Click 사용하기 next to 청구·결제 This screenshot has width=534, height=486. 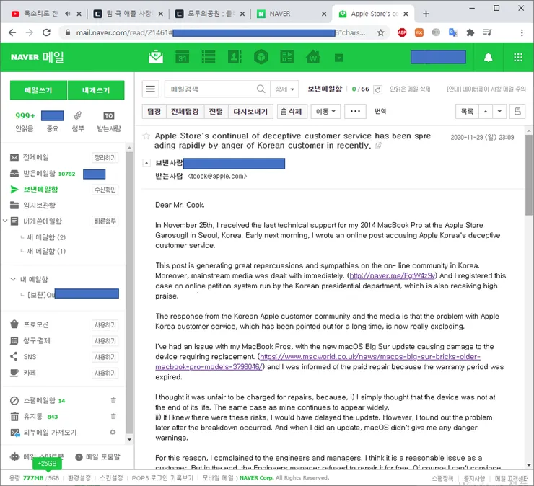105,341
